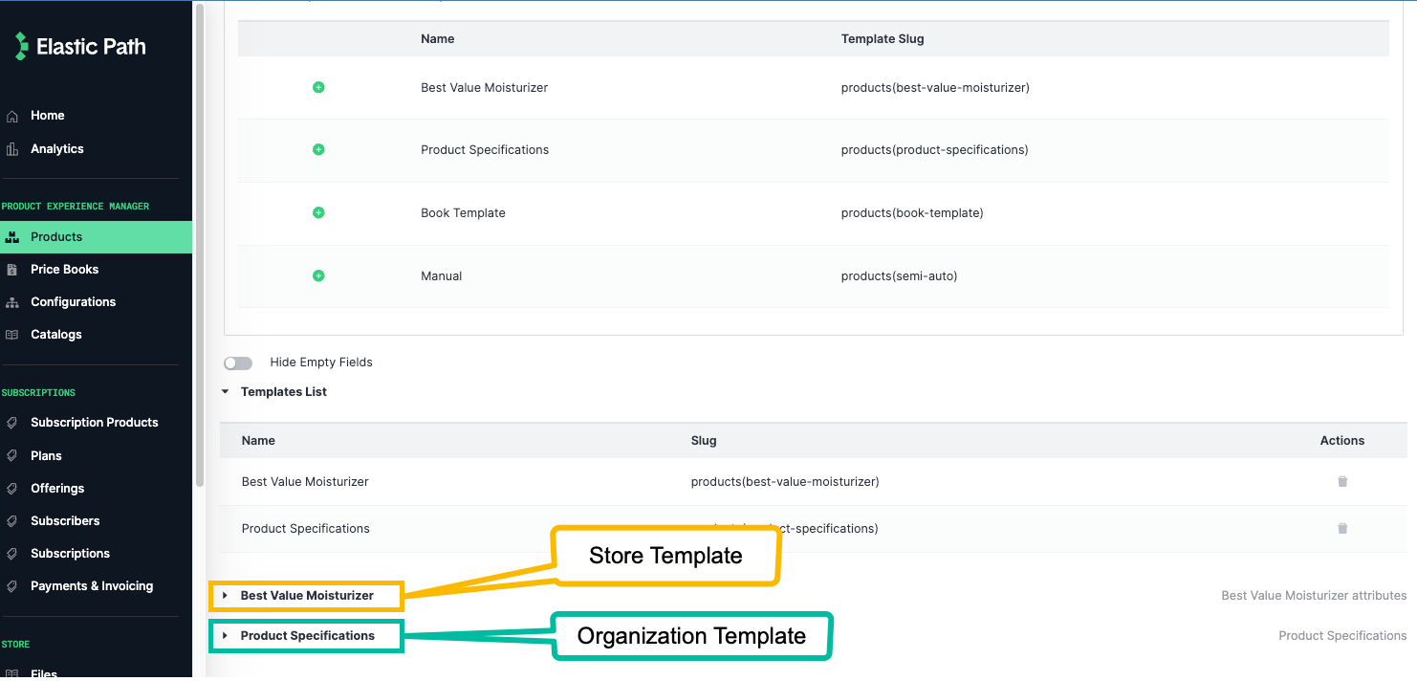Click the Best Value Moisturizer attributes label

(x=1314, y=595)
